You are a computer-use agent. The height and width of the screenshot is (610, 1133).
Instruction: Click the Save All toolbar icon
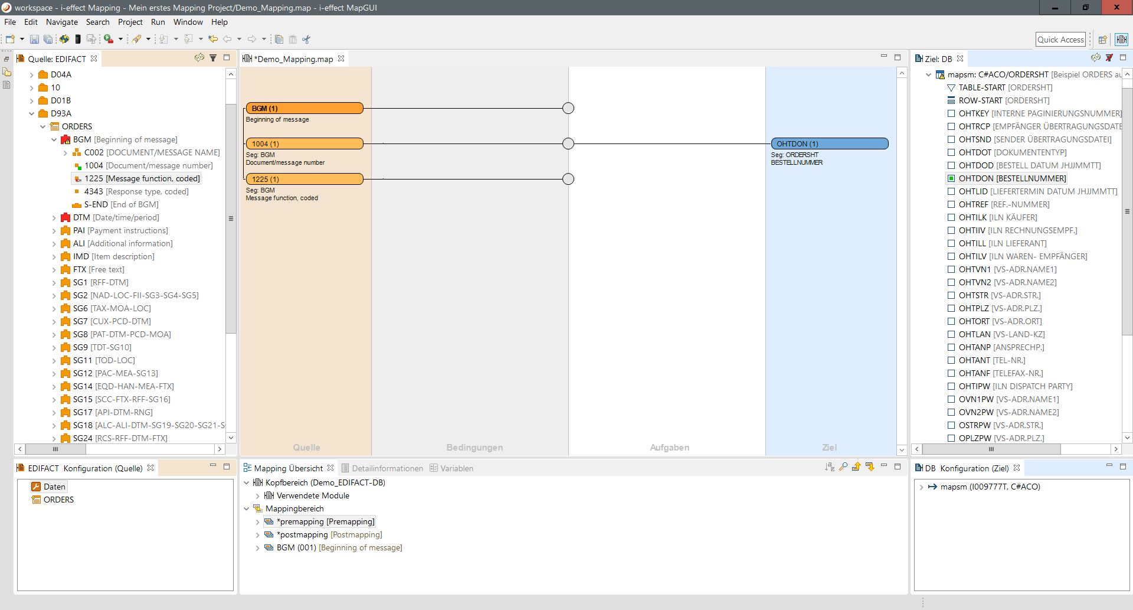pyautogui.click(x=48, y=40)
